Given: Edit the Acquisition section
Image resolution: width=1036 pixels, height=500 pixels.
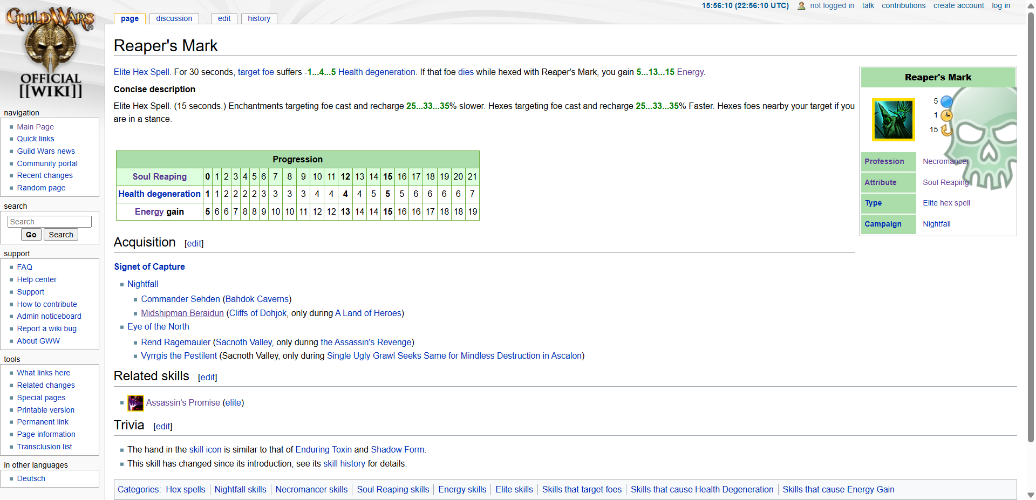Looking at the screenshot, I should point(194,244).
